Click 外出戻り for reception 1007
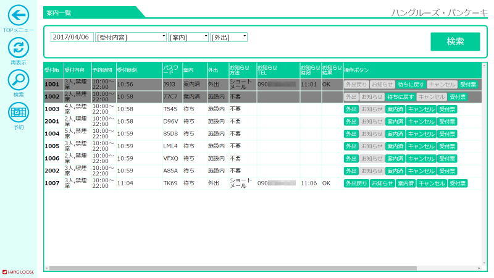Viewport: 494px width, 278px height. pos(356,183)
